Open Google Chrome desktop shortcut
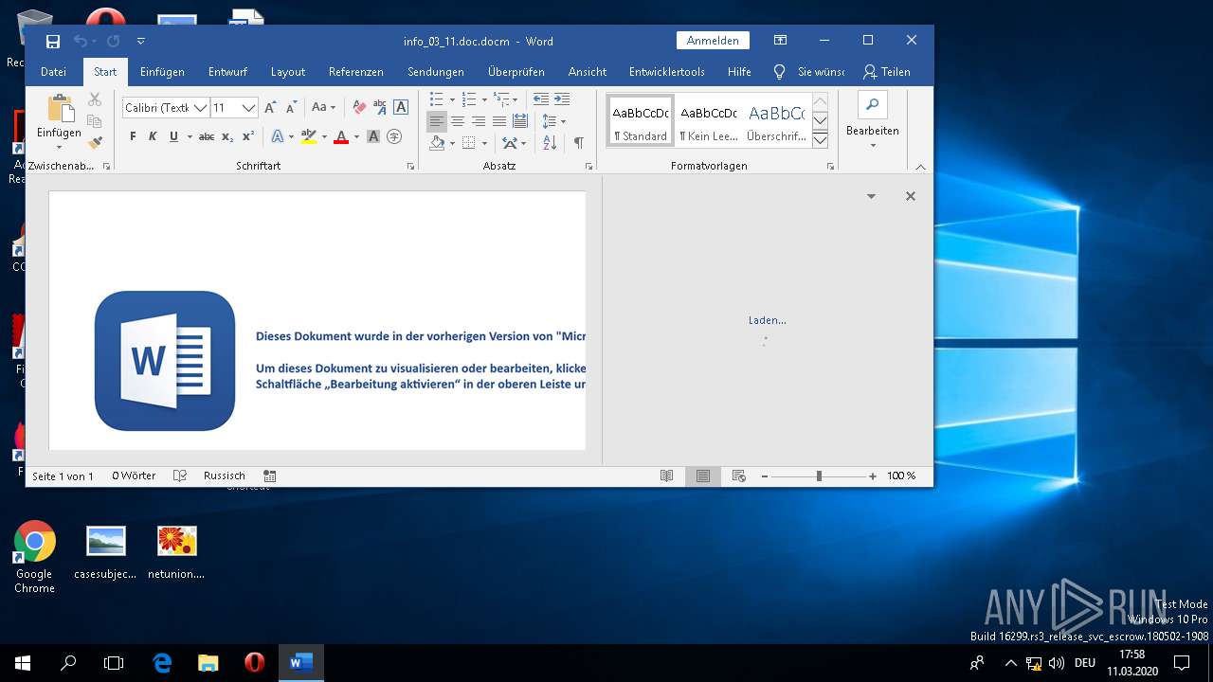 point(34,558)
